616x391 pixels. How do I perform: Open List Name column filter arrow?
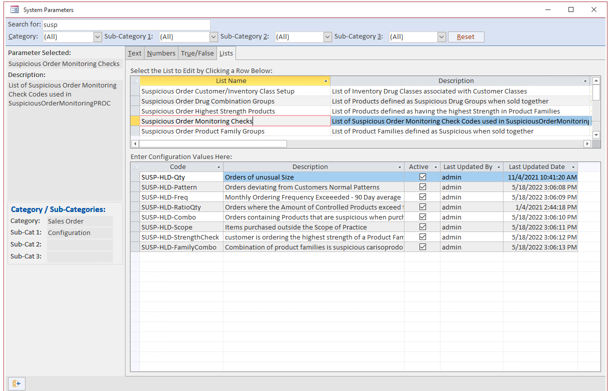(325, 81)
